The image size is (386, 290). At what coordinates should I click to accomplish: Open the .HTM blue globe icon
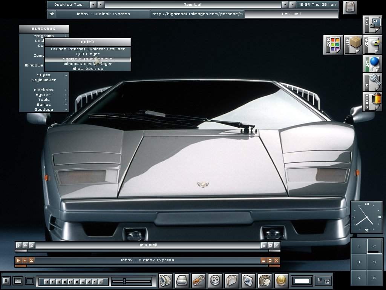pyautogui.click(x=372, y=63)
